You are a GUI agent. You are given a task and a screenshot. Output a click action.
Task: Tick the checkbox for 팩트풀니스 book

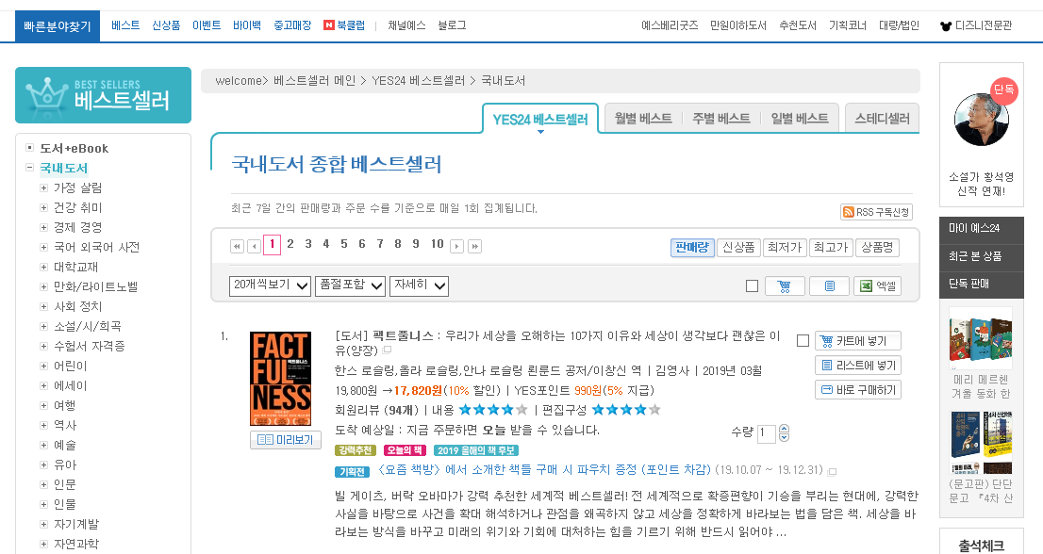[x=803, y=341]
